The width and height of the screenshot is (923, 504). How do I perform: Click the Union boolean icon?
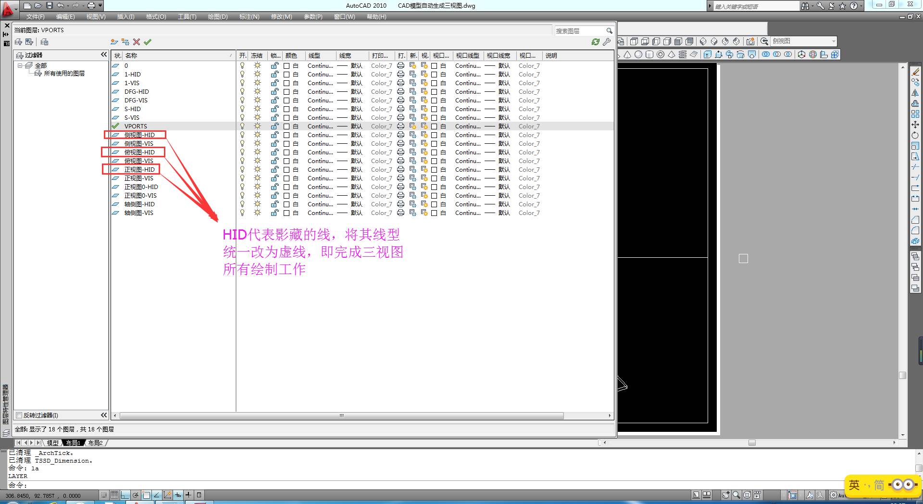click(x=766, y=54)
